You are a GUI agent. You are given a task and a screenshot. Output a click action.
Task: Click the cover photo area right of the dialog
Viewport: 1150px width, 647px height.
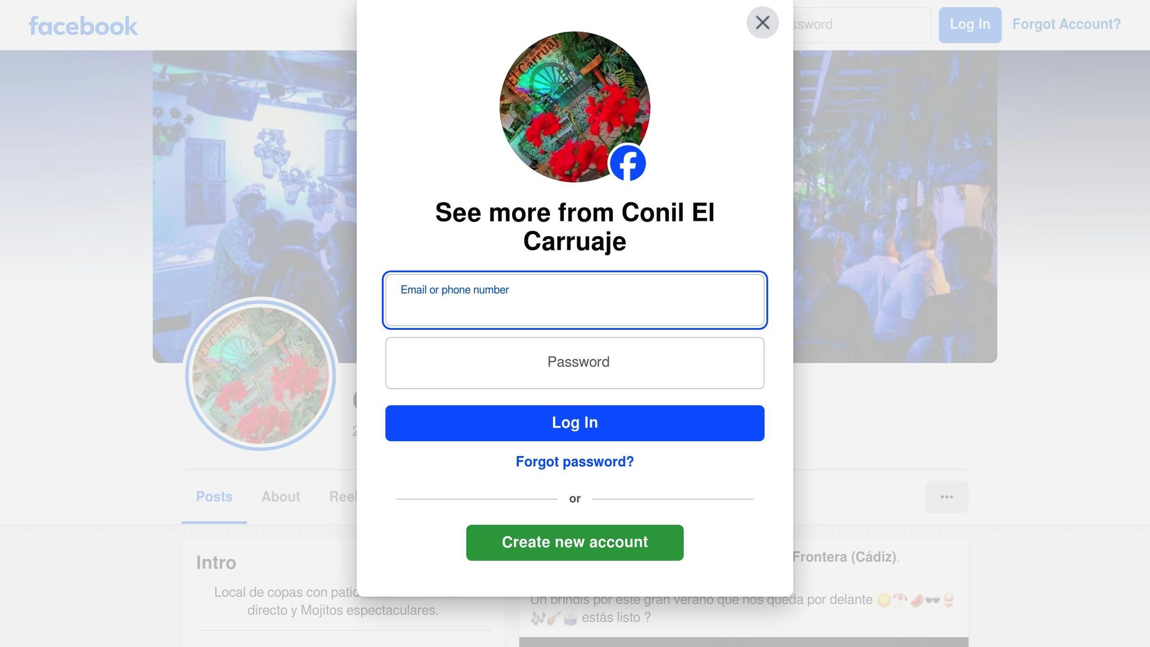coord(895,207)
